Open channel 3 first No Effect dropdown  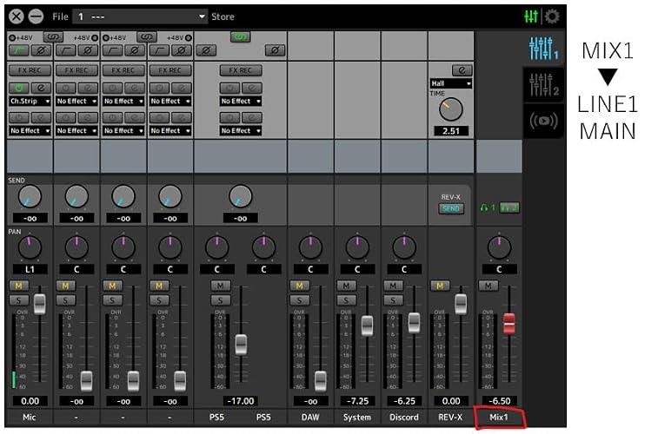point(123,101)
